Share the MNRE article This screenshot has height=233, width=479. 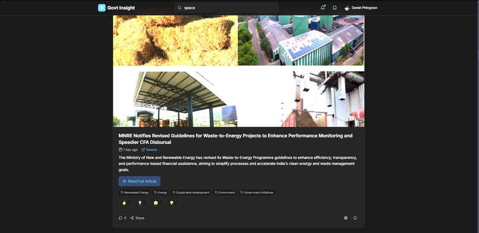(137, 218)
